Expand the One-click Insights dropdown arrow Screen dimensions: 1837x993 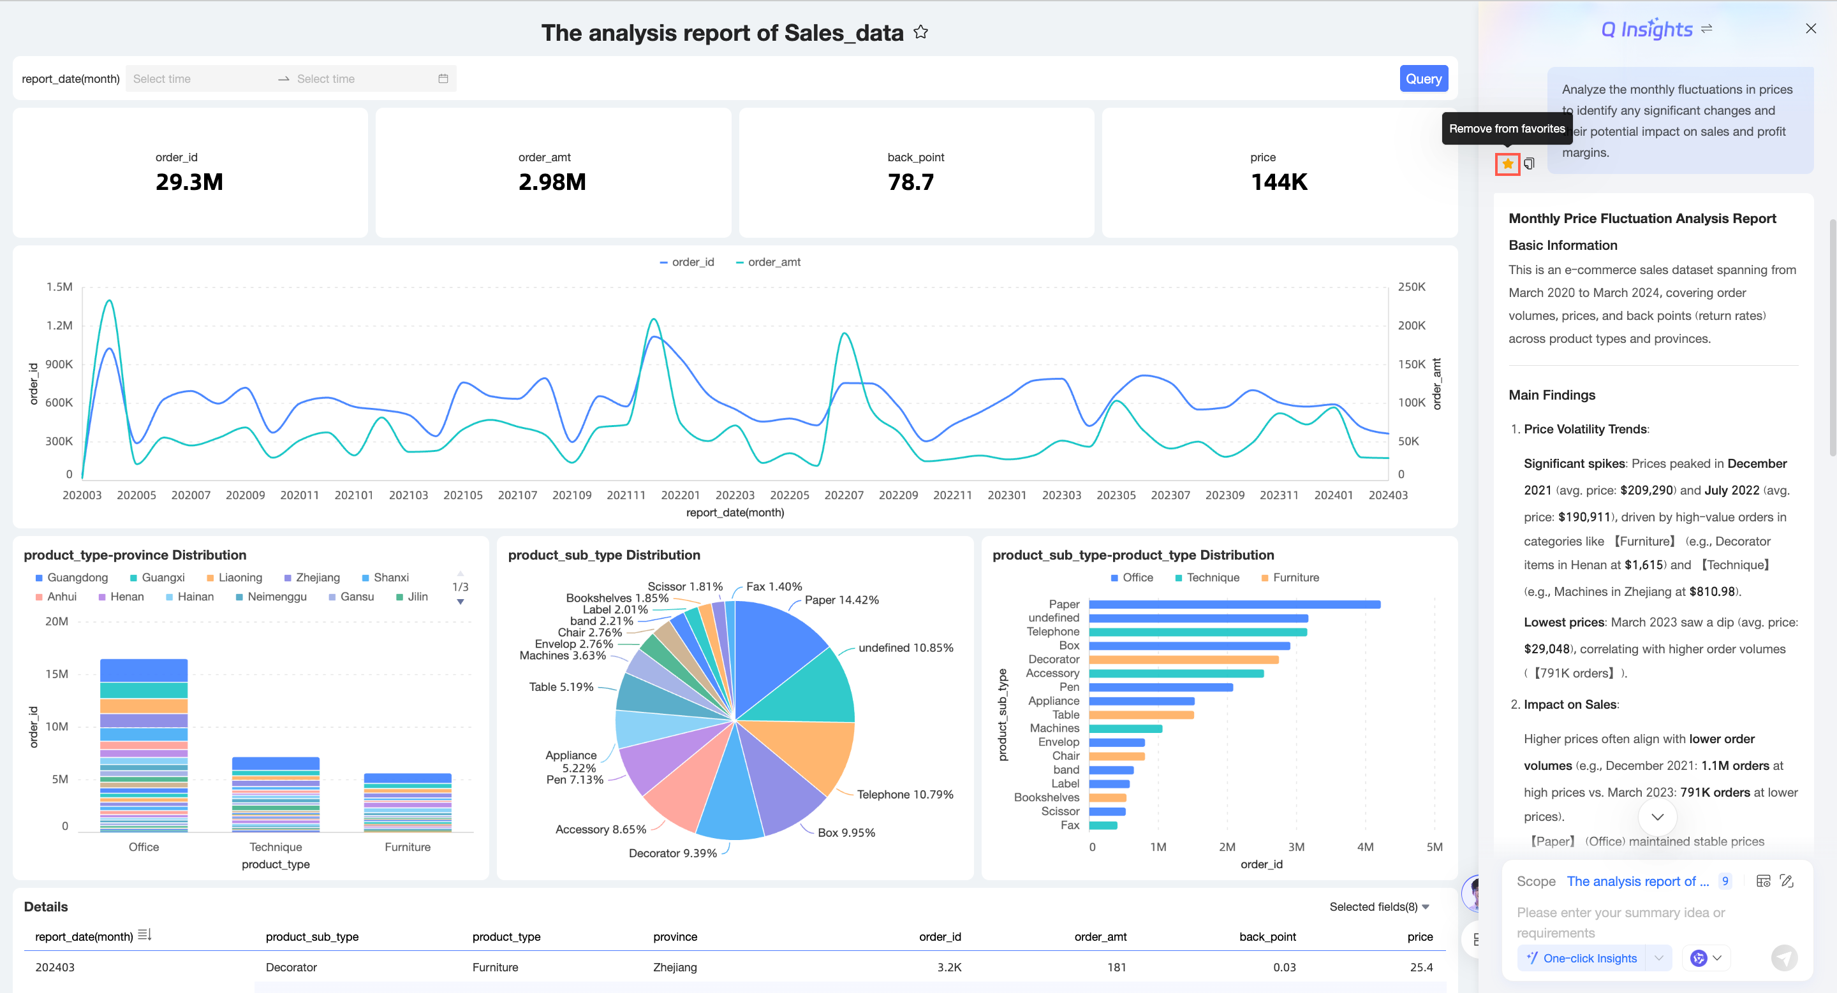(x=1658, y=958)
